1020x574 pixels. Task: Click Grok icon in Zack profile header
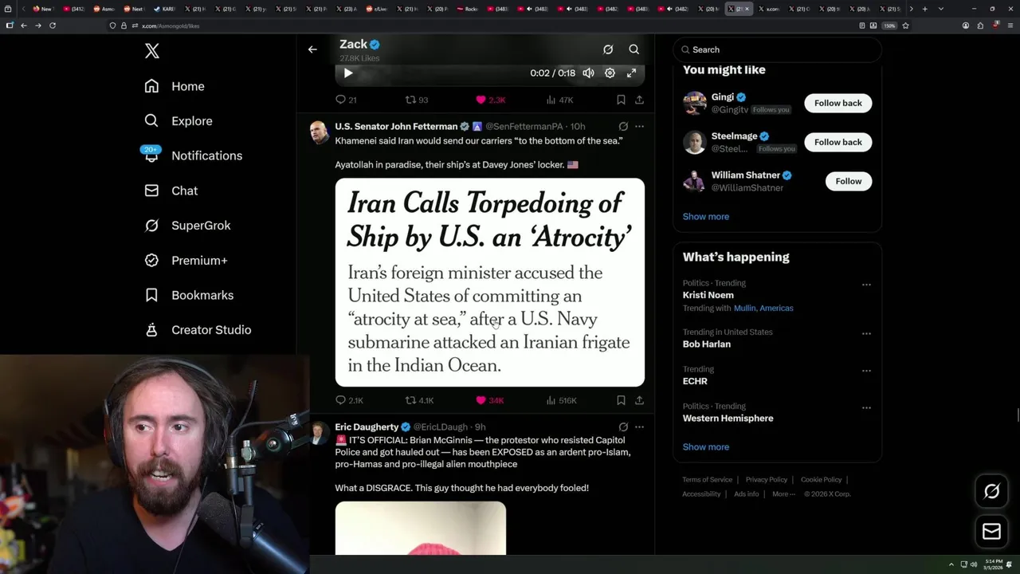608,49
